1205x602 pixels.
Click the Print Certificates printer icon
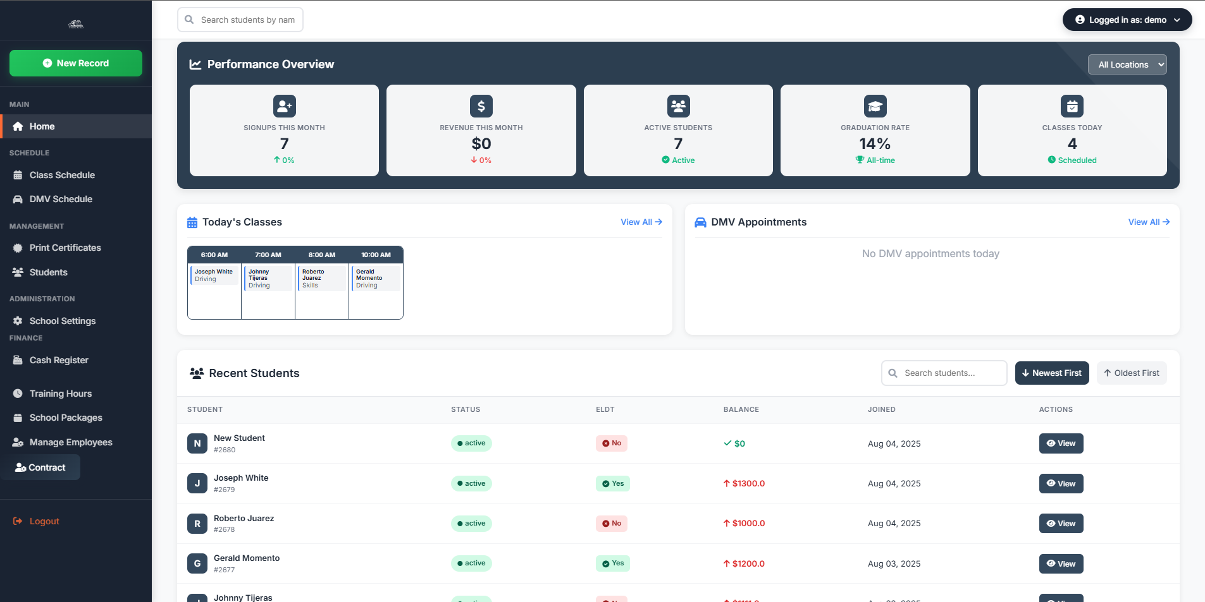(x=18, y=248)
